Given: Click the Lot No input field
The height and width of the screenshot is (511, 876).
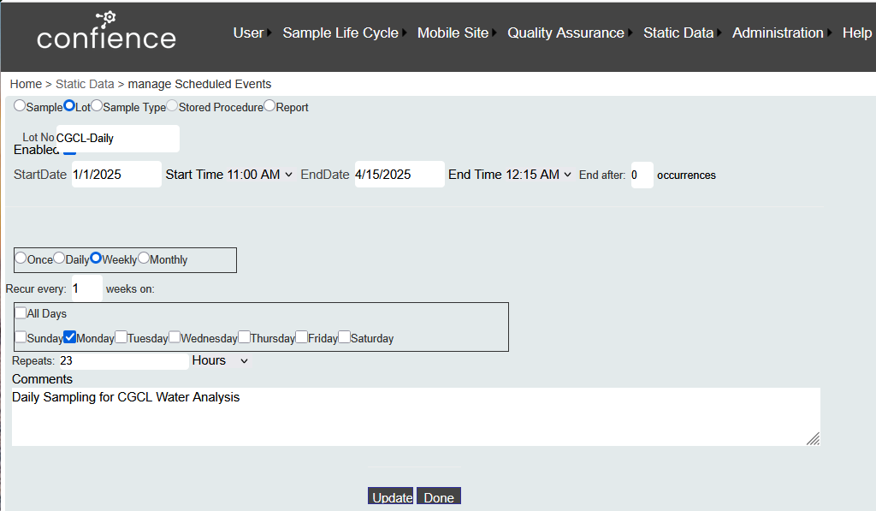Looking at the screenshot, I should pyautogui.click(x=117, y=138).
